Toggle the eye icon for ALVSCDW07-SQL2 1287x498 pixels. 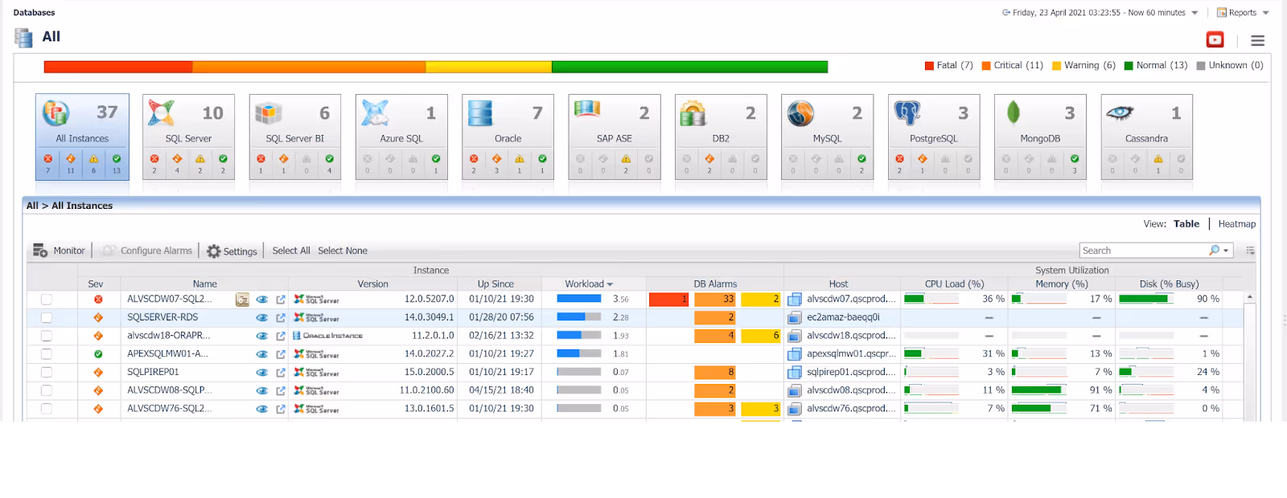(262, 300)
